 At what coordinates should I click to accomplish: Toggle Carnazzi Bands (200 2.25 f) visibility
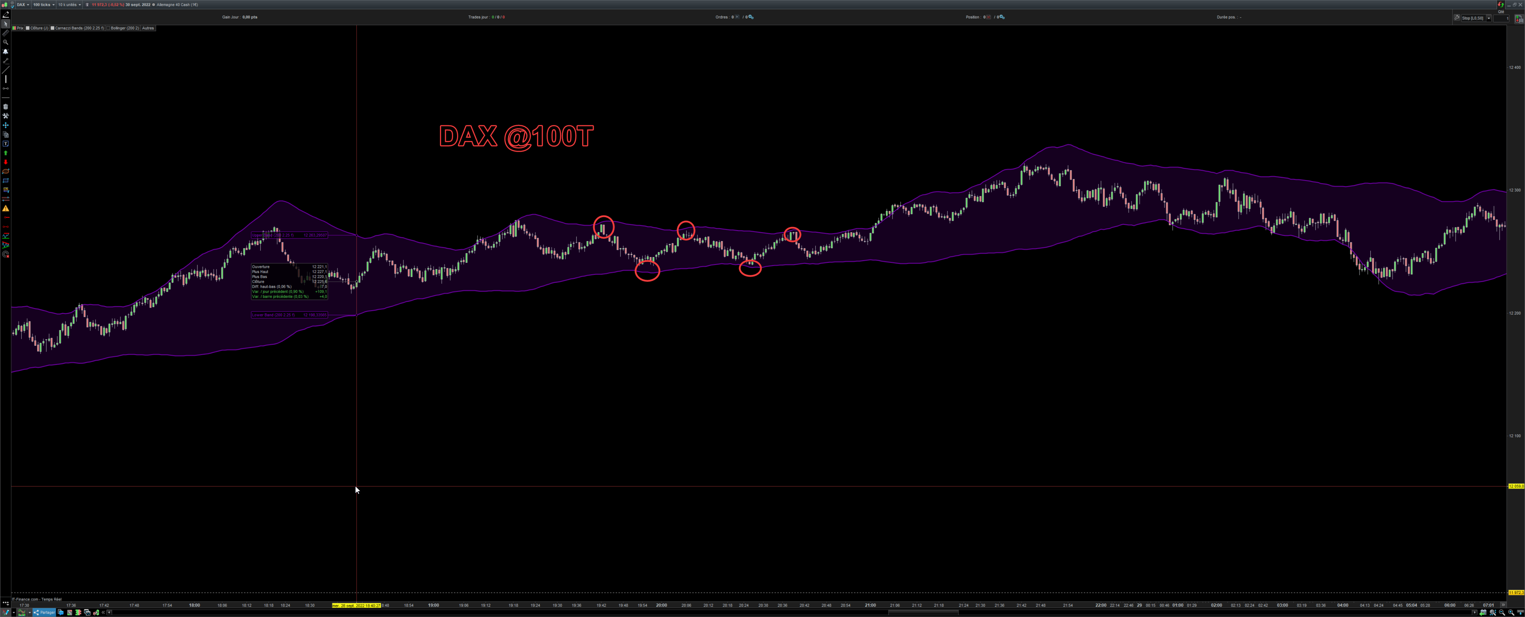52,28
